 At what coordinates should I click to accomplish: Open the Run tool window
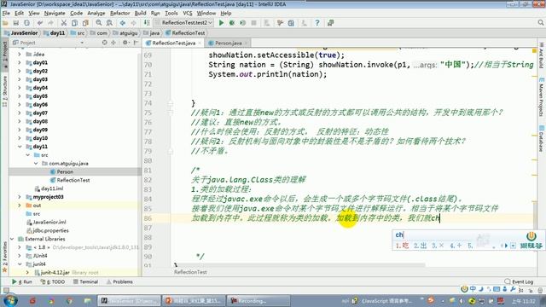22,281
